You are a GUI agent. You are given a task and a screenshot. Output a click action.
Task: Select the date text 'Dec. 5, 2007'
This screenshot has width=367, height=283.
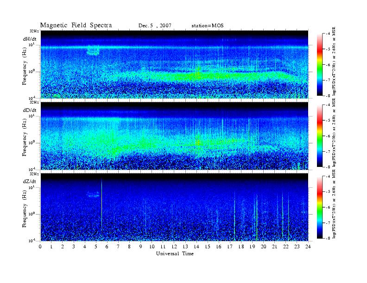pos(155,26)
